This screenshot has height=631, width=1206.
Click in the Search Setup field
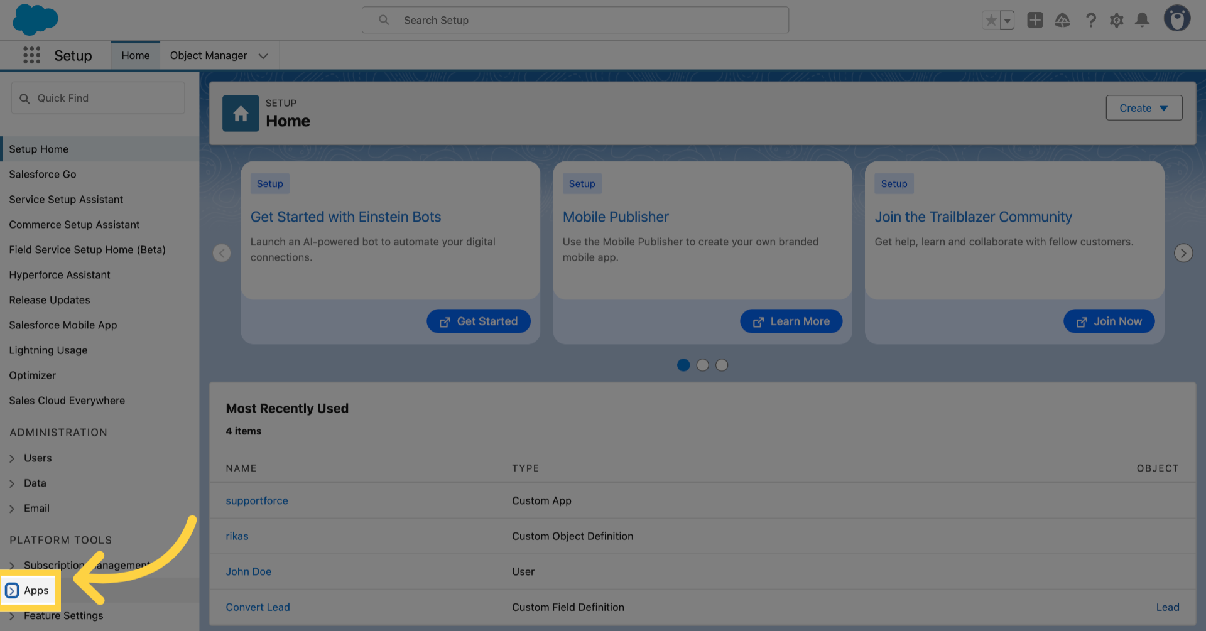[575, 20]
